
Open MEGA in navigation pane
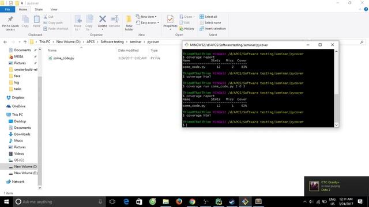[18, 56]
